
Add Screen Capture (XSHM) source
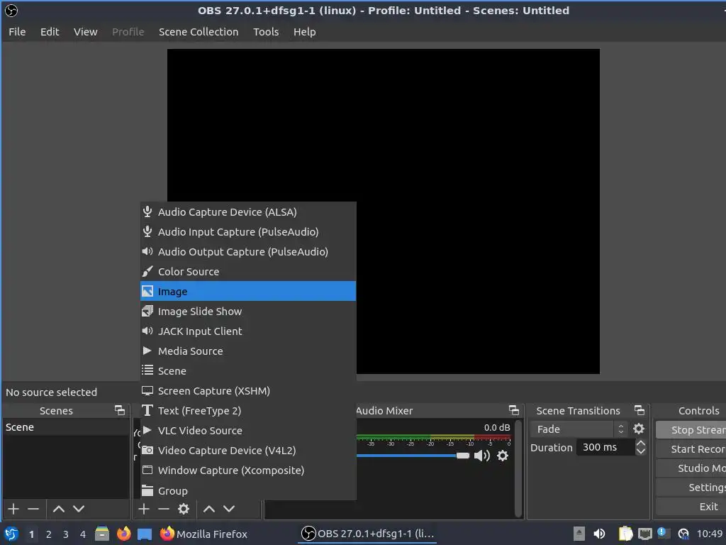click(x=248, y=391)
